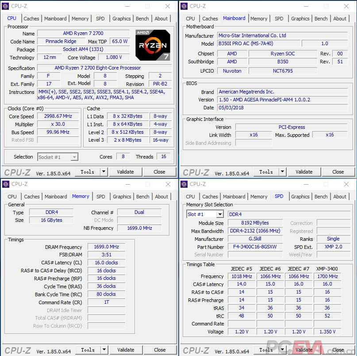Click the CPU-Z app icon in Mainboard window titlebar
The image size is (357, 356).
click(x=184, y=6)
